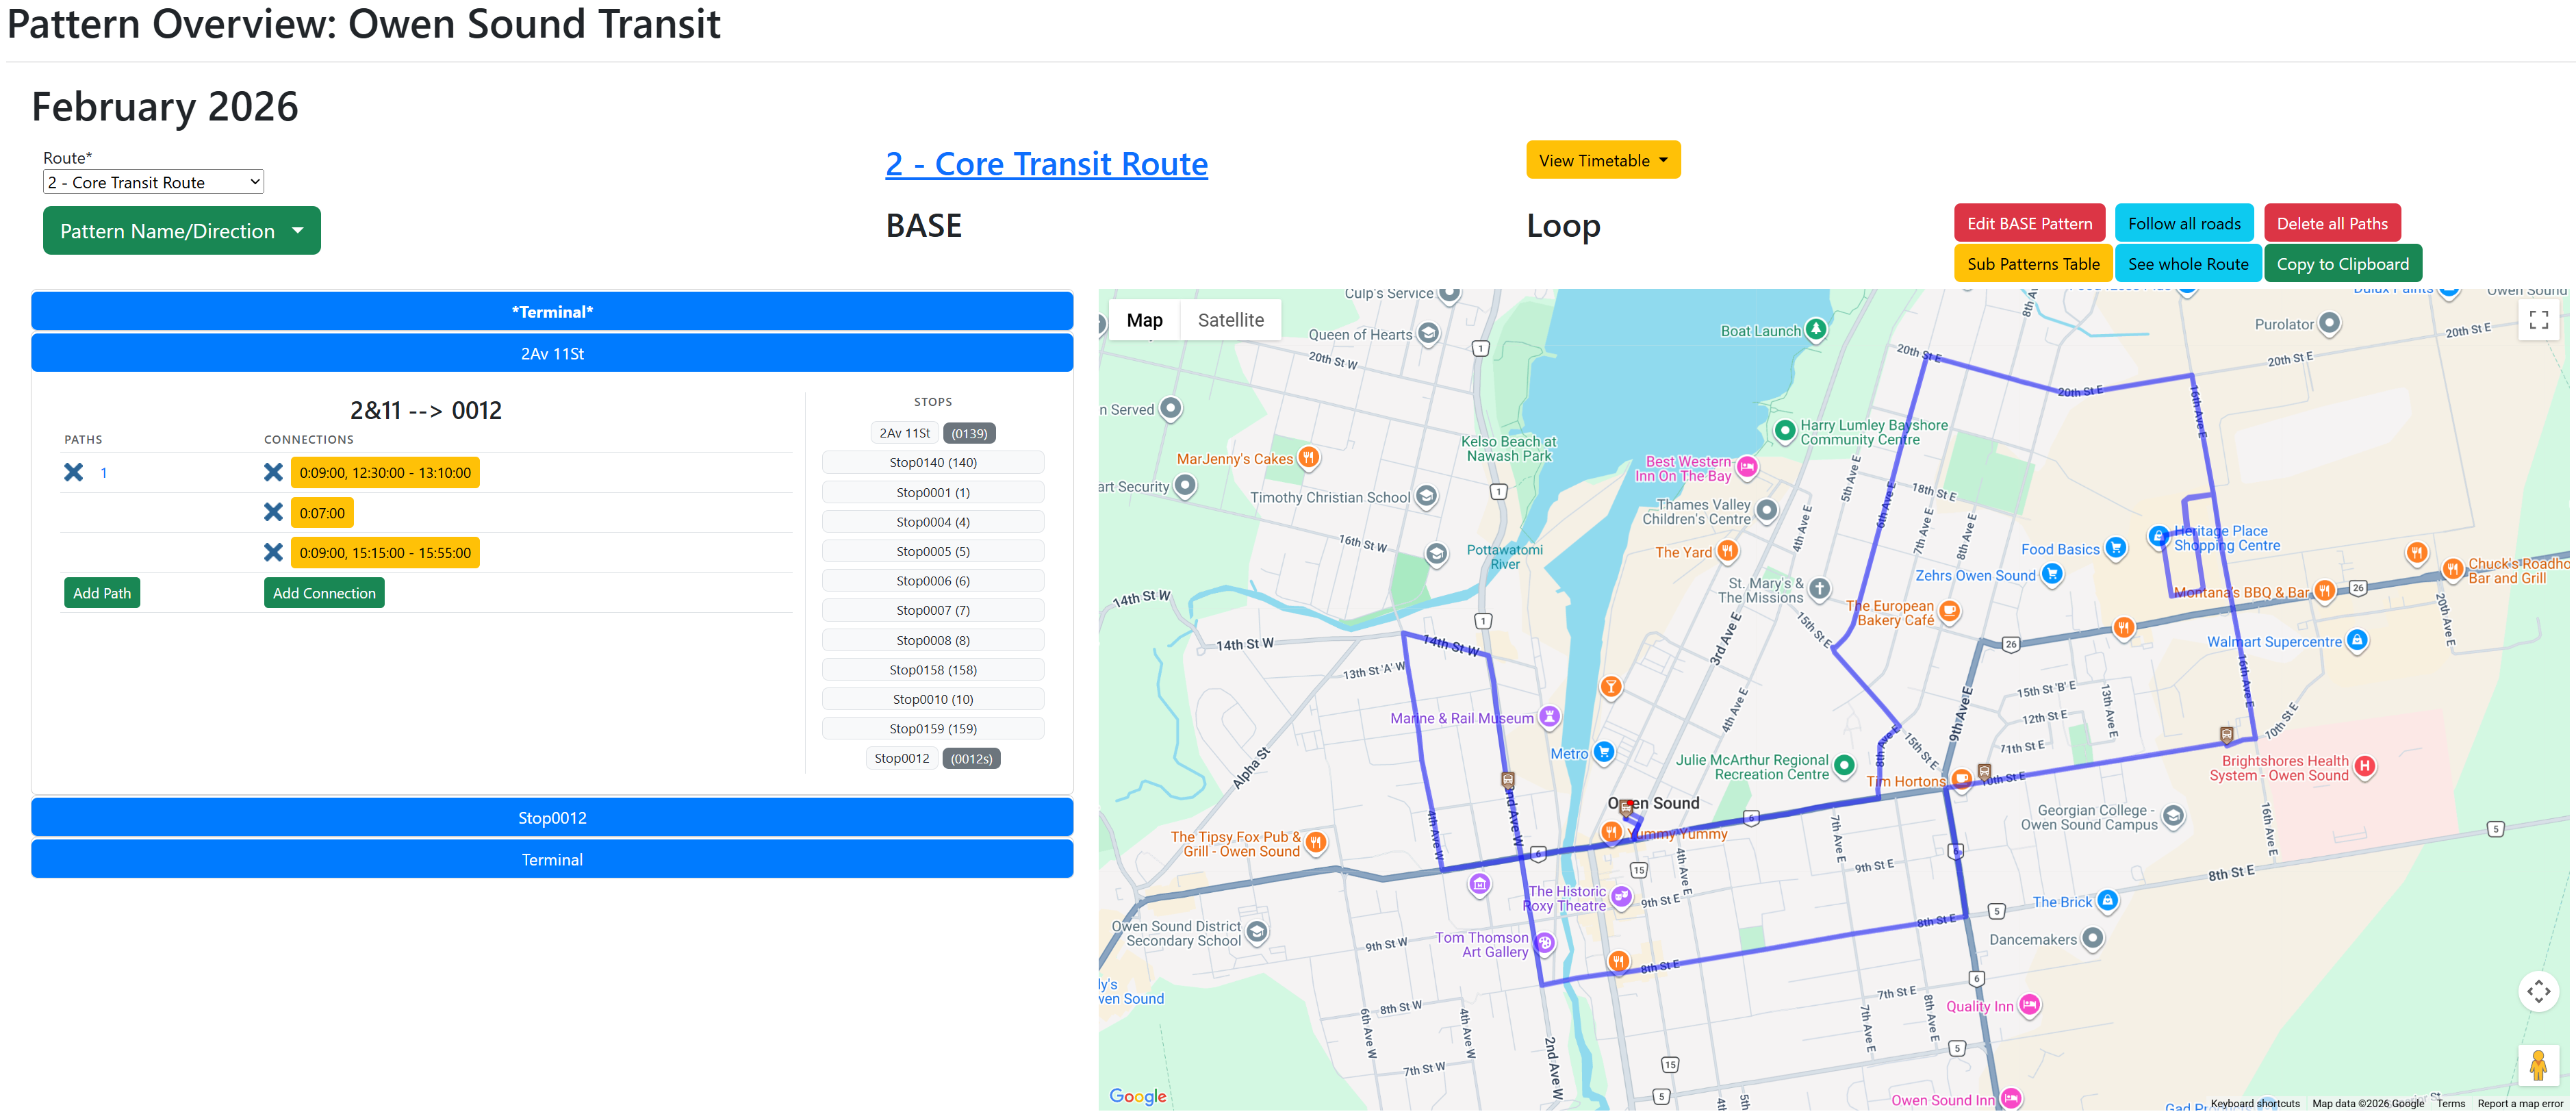The width and height of the screenshot is (2576, 1114).
Task: Switch to Satellite map view
Action: [x=1231, y=319]
